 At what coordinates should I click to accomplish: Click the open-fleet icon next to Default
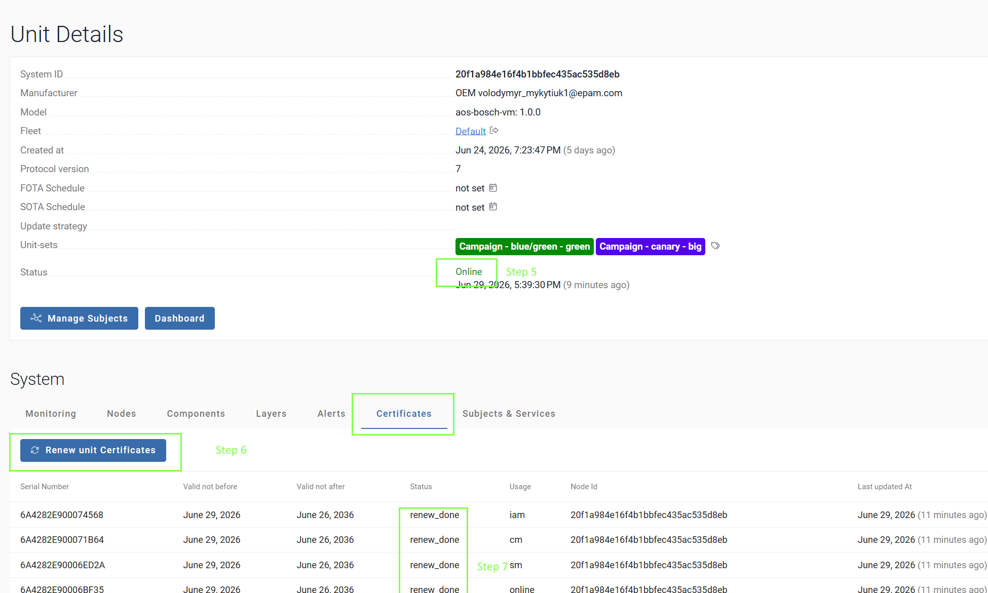494,131
